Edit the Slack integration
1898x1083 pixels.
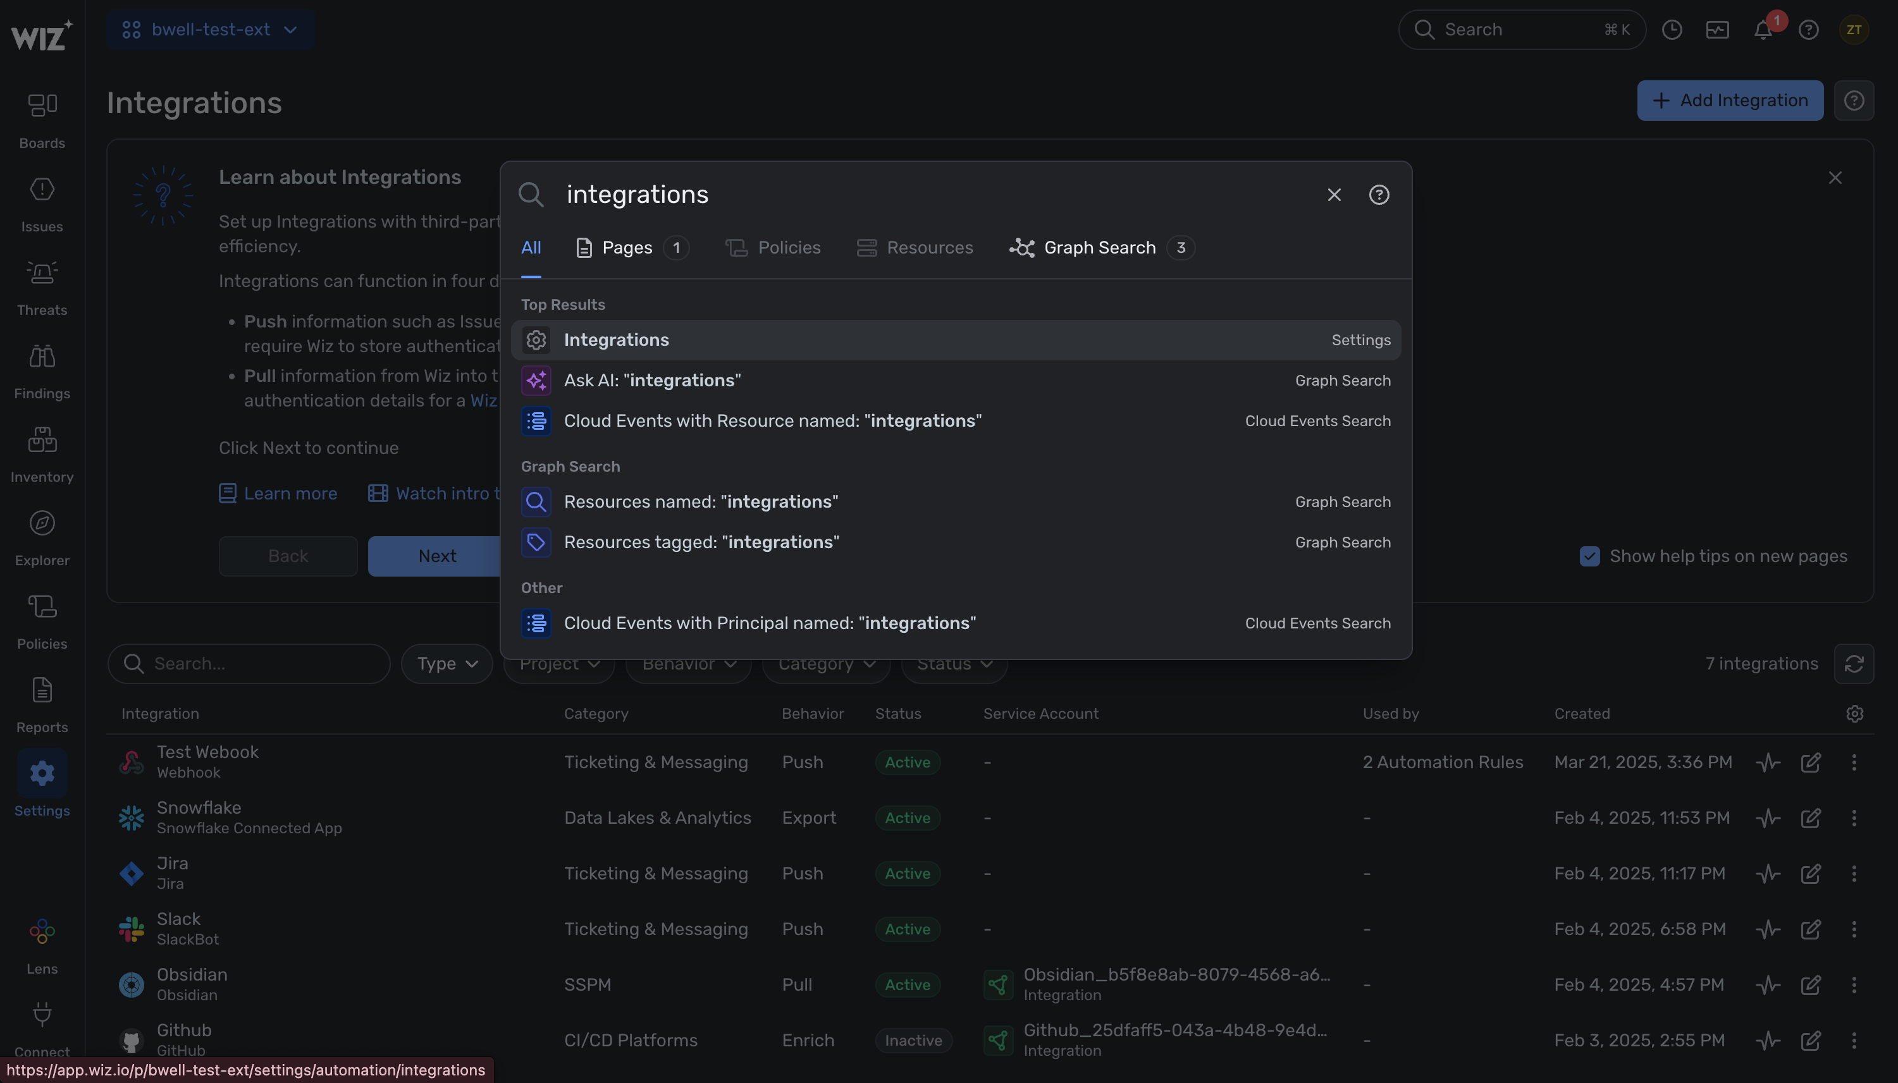[x=1810, y=929]
